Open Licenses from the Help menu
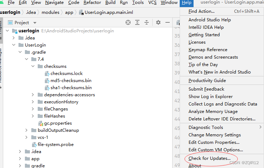264x168 pixels. 222,42
